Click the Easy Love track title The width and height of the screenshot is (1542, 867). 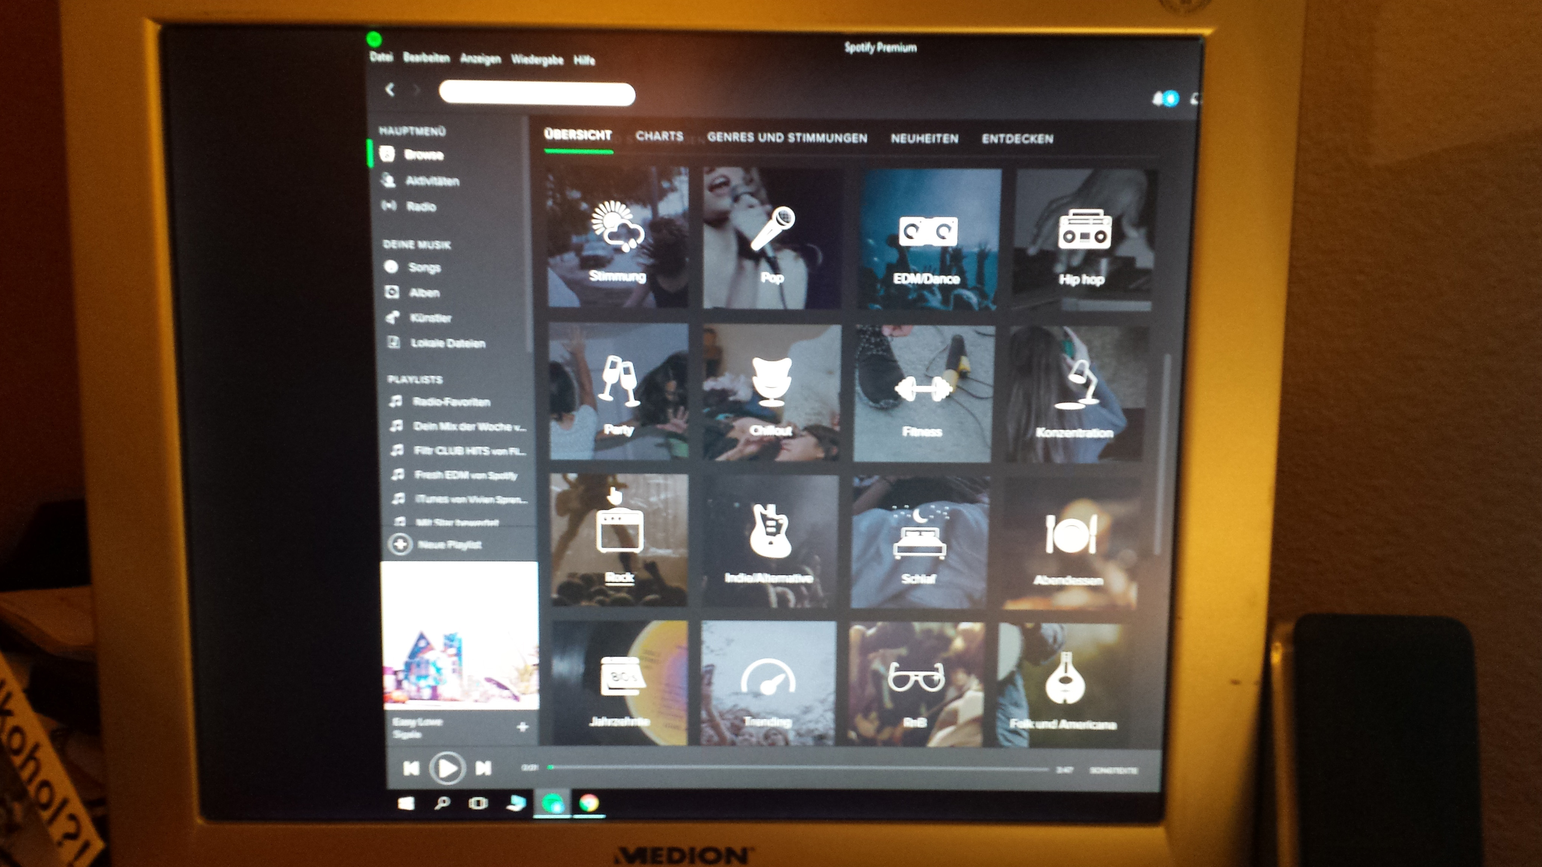pyautogui.click(x=417, y=722)
